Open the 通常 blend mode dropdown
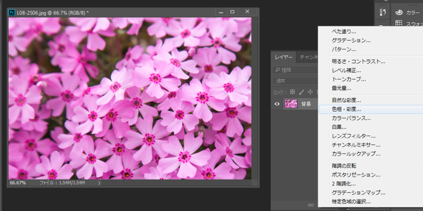This screenshot has width=423, height=211. point(295,81)
